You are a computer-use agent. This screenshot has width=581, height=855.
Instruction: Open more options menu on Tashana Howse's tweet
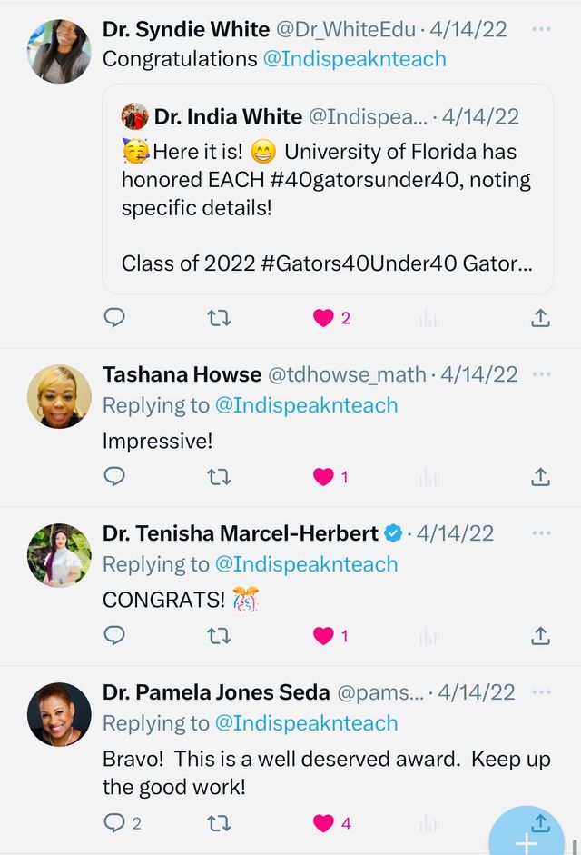pos(541,374)
